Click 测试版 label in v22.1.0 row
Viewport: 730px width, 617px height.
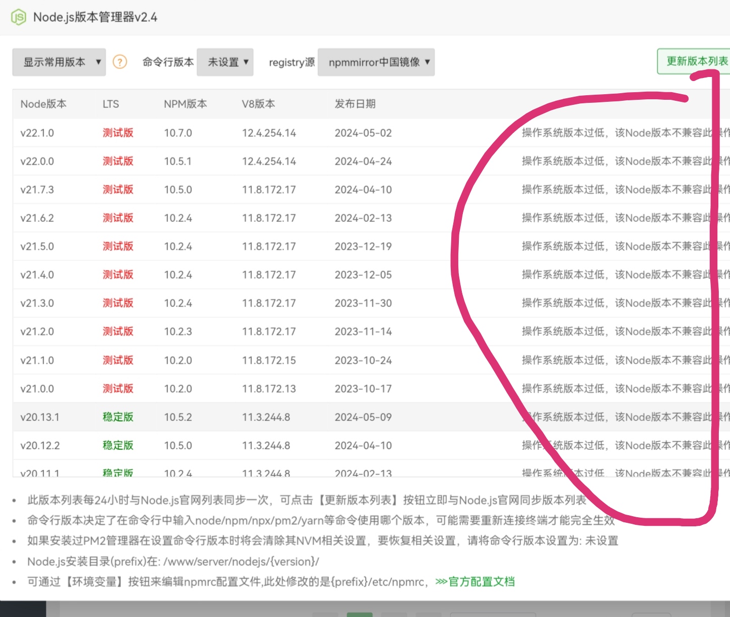pyautogui.click(x=118, y=133)
